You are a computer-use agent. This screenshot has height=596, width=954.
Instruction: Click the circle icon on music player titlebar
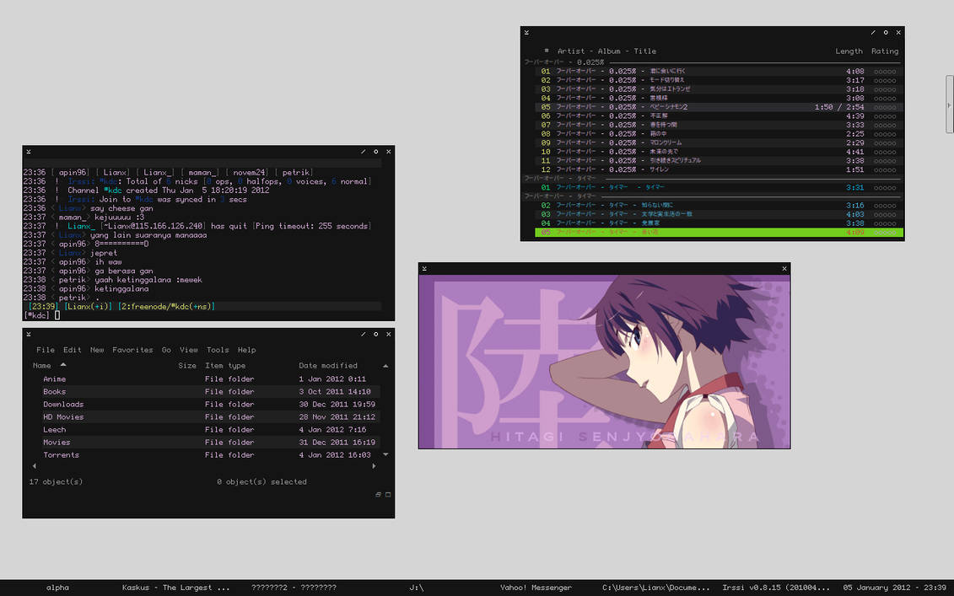[x=886, y=32]
